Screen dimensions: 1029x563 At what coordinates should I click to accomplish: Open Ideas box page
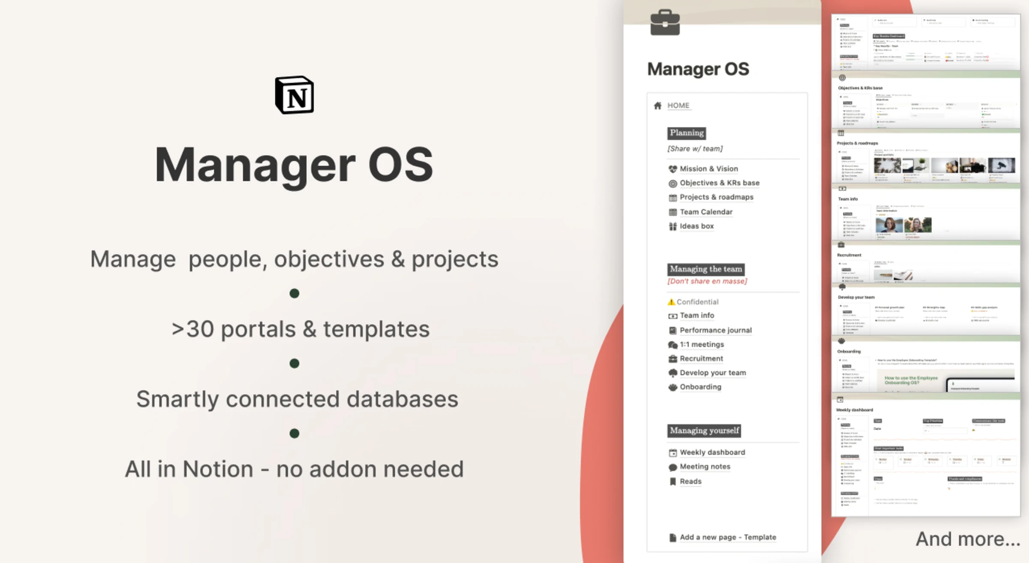[x=696, y=226]
